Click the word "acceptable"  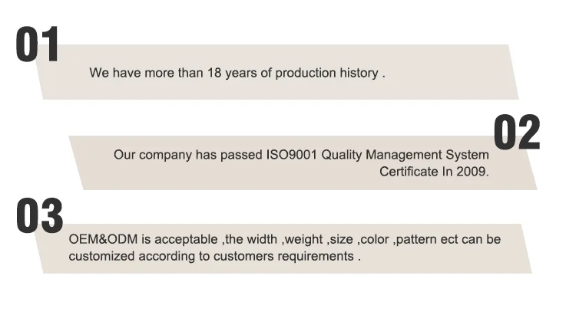pos(187,239)
